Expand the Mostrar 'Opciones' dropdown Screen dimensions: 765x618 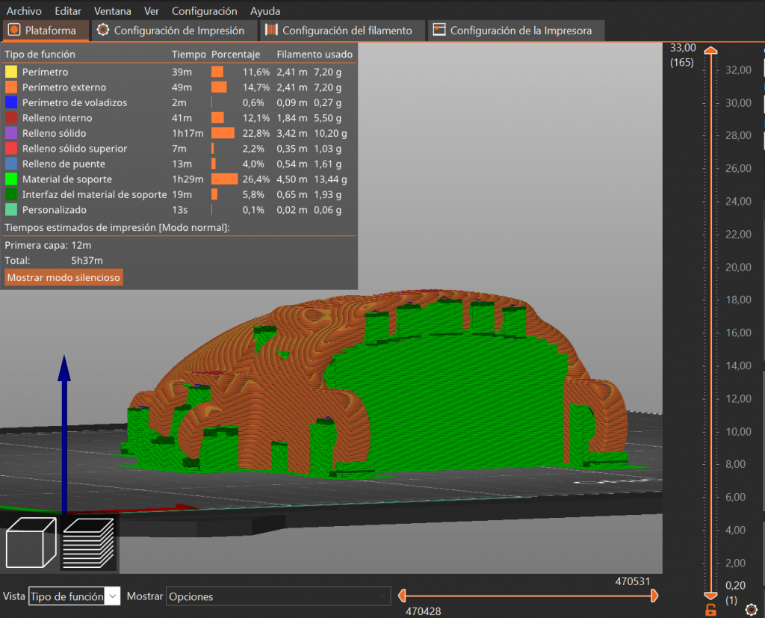pyautogui.click(x=278, y=596)
